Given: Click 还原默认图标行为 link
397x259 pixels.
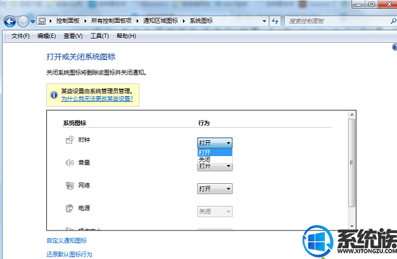Looking at the screenshot, I should point(70,254).
